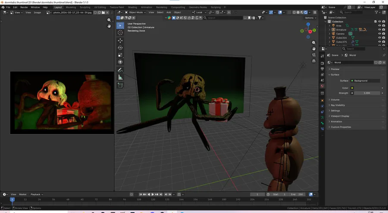Click the viewport Options button
The height and width of the screenshot is (213, 388).
pyautogui.click(x=310, y=18)
